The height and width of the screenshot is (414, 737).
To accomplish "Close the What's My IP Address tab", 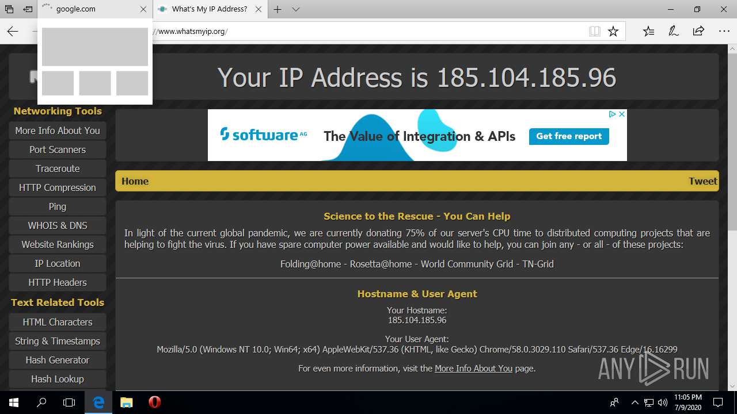I will coord(259,9).
